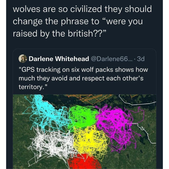Open the quoted tweet about GPS tracking
Screen dimensions: 169x169
pos(84,109)
